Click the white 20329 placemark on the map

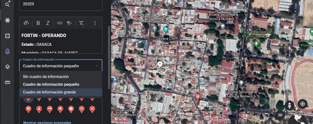160,64
